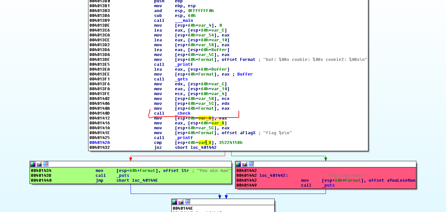Click the edit pencil icon on green node
The image size is (446, 212).
click(39, 164)
